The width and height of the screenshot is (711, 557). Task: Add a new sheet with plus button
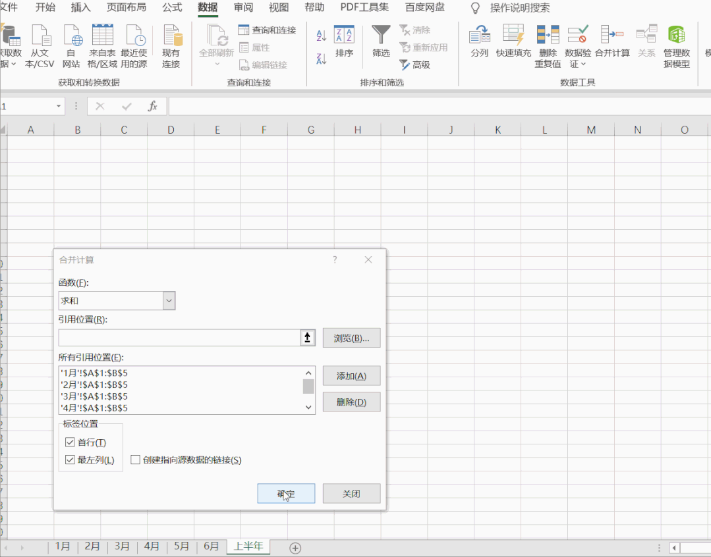pos(295,548)
